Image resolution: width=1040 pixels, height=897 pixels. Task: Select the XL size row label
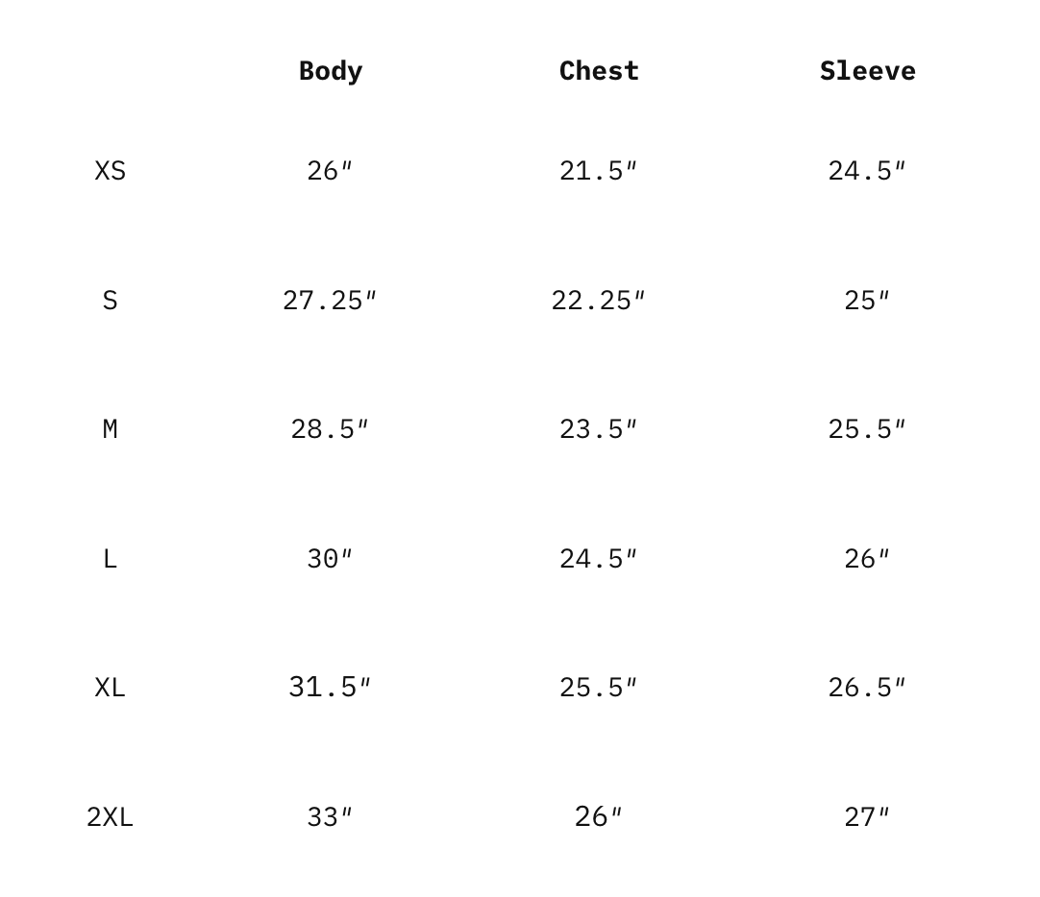tap(110, 688)
